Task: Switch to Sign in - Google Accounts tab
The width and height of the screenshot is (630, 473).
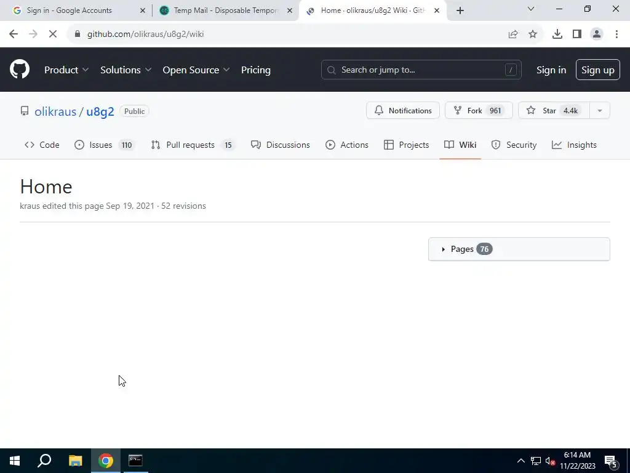Action: point(76,10)
